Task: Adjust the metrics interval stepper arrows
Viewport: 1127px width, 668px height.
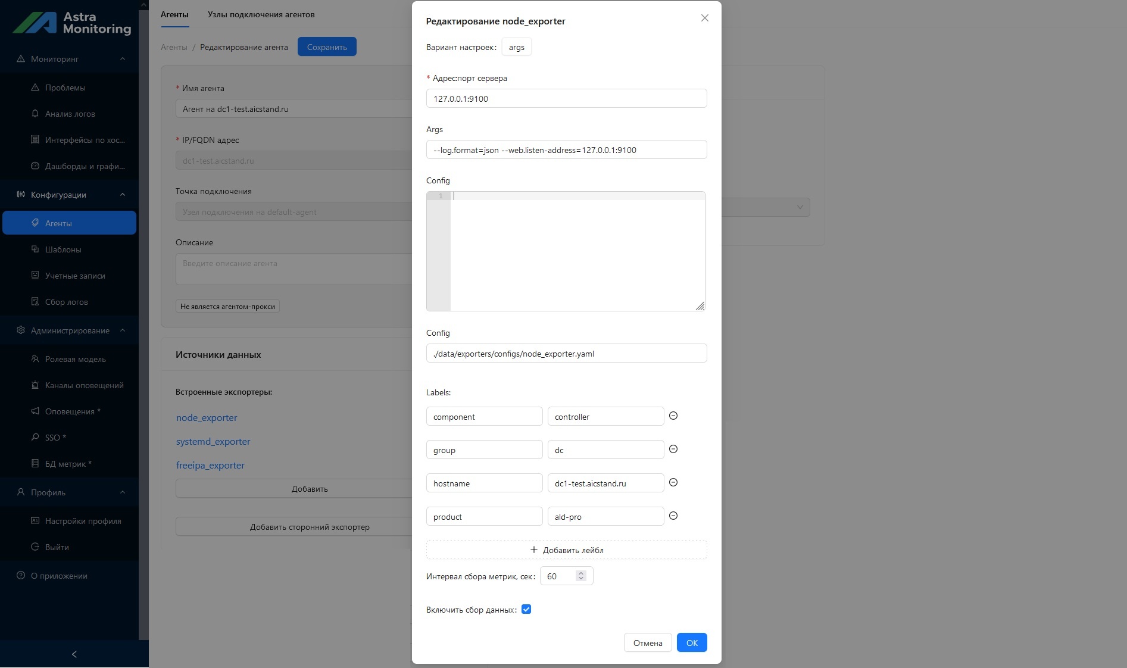Action: (581, 576)
